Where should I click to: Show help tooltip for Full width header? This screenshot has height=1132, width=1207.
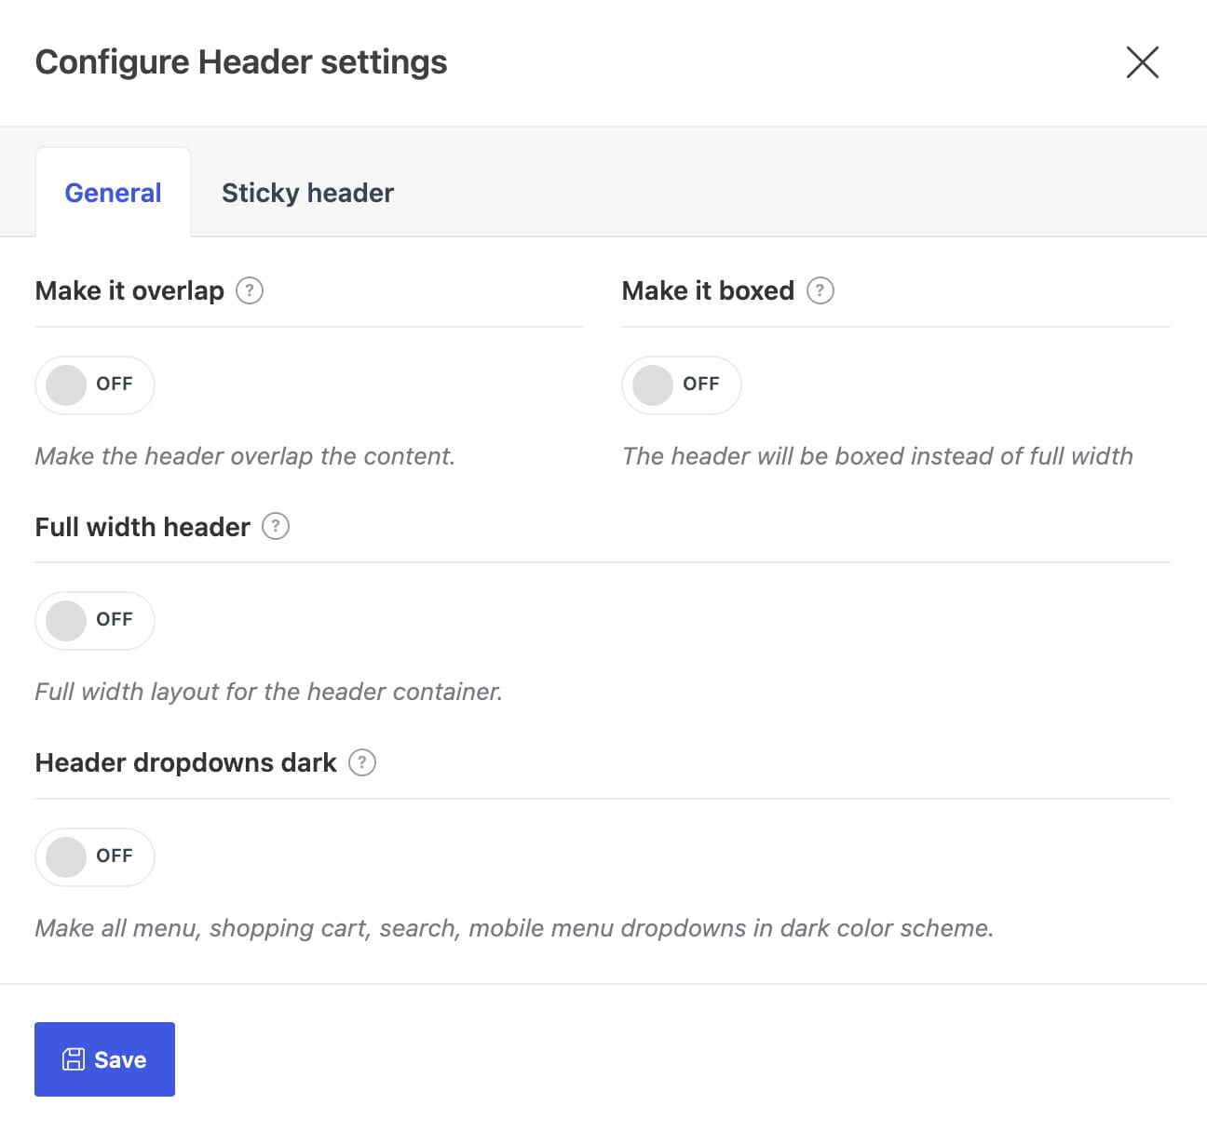276,526
